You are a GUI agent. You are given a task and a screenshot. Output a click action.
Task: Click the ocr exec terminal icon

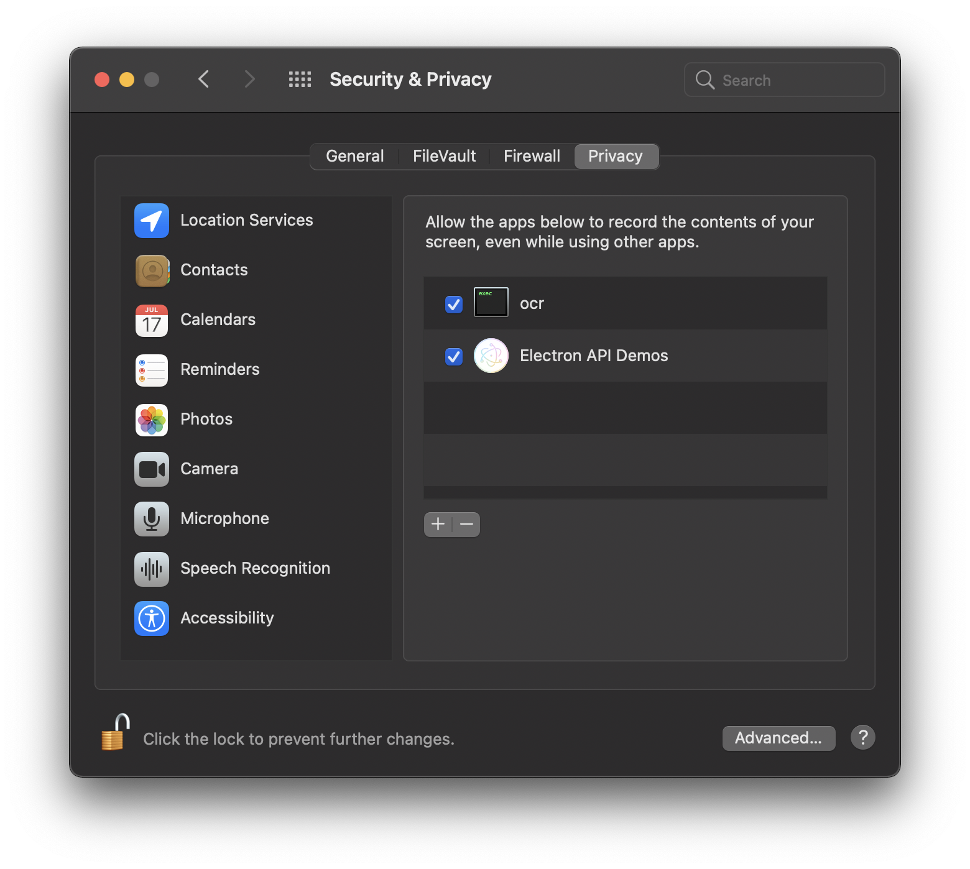click(491, 302)
